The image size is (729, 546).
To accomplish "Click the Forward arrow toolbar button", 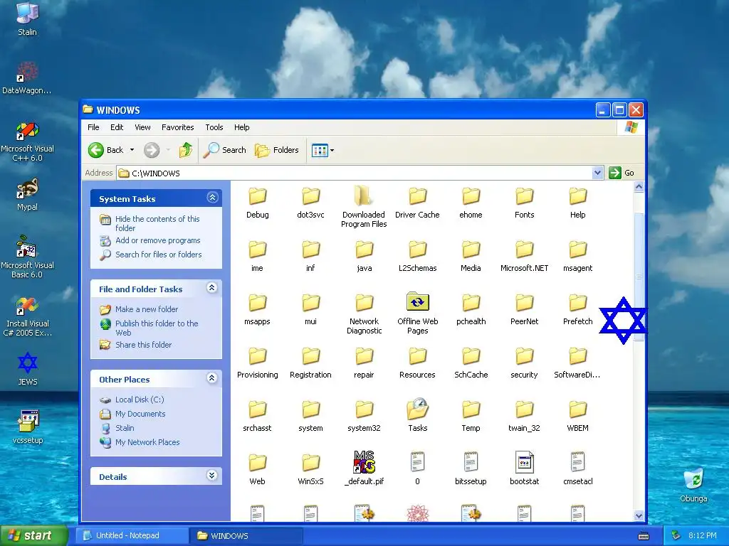I will click(152, 150).
